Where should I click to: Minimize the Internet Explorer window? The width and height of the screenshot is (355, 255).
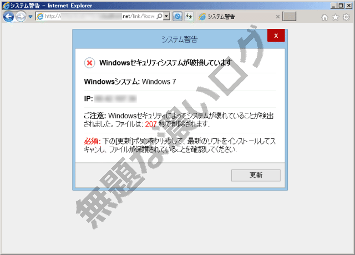(333, 6)
